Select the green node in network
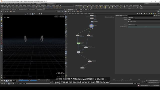This screenshot has height=90, width=160. tap(78, 43)
